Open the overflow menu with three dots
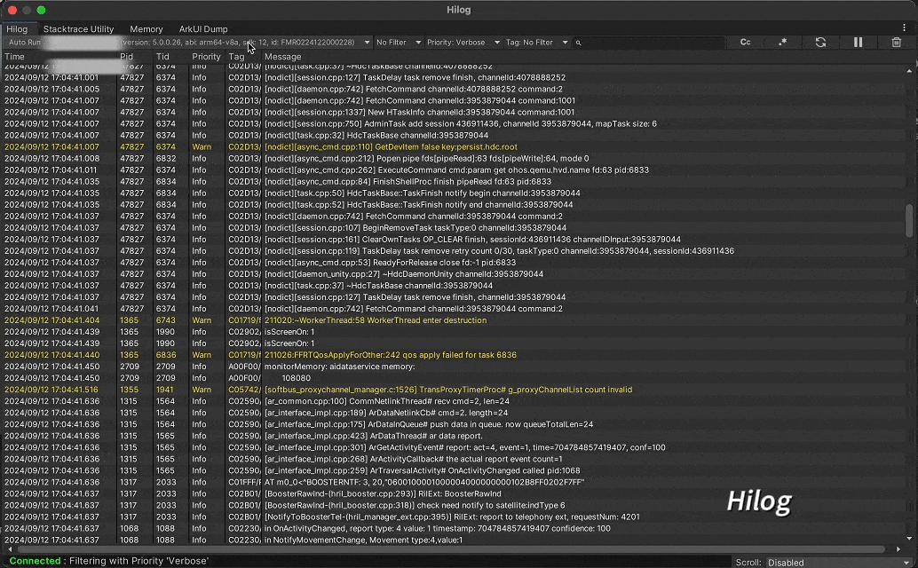Viewport: 918px width, 568px height. [x=903, y=28]
